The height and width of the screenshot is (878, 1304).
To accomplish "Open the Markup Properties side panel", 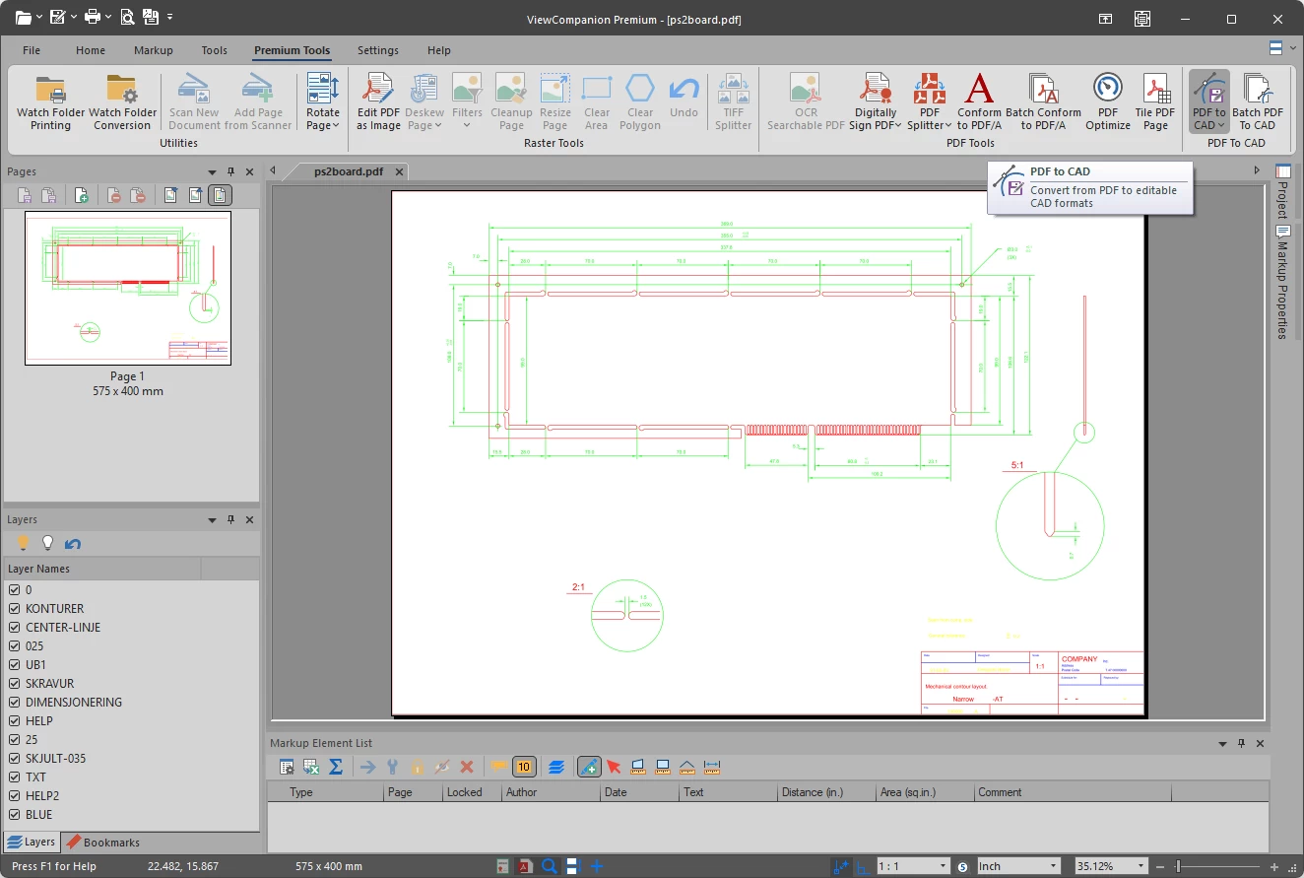I will [x=1282, y=281].
